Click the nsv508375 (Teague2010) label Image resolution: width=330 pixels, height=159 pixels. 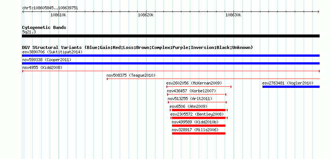click(131, 75)
